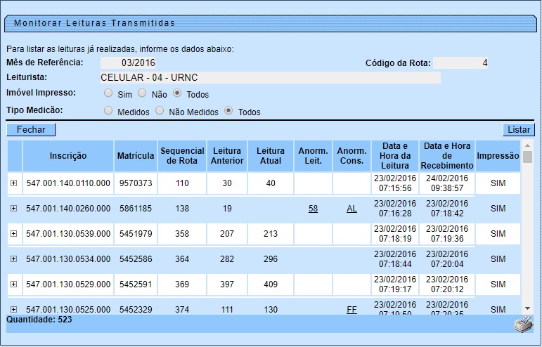Screen dimensions: 542x347
Task: Choose Todos for Tipo Medição
Action: [x=228, y=111]
